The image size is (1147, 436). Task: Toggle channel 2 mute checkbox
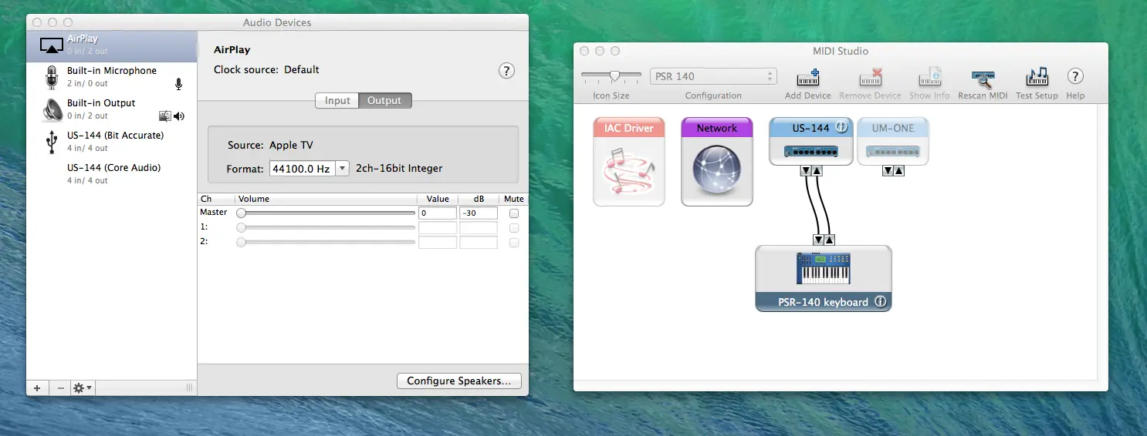click(x=514, y=243)
